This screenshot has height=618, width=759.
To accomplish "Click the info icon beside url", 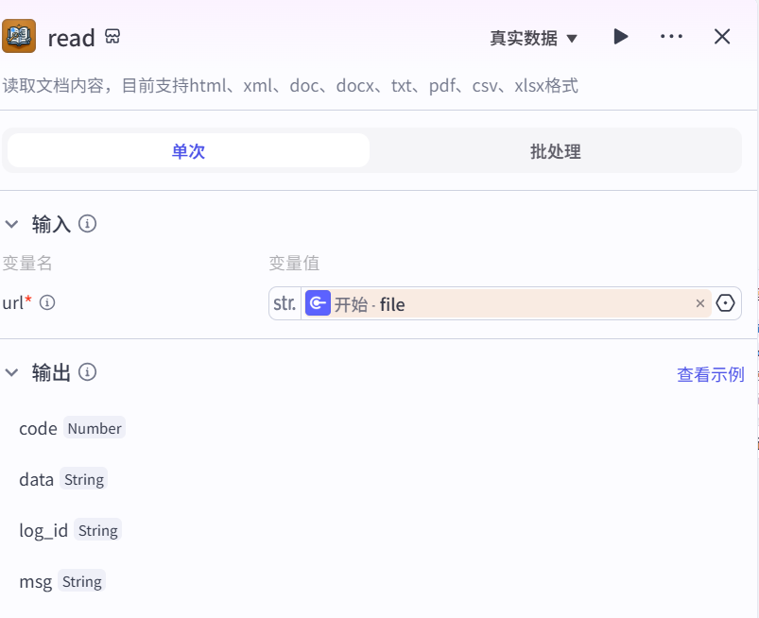I will tap(46, 302).
